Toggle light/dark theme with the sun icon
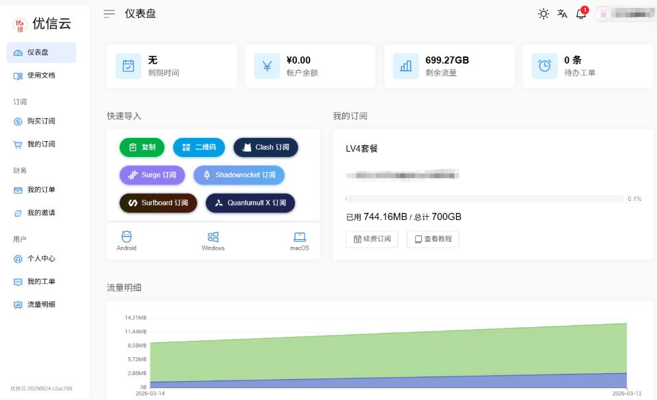This screenshot has height=400, width=657. tap(543, 13)
